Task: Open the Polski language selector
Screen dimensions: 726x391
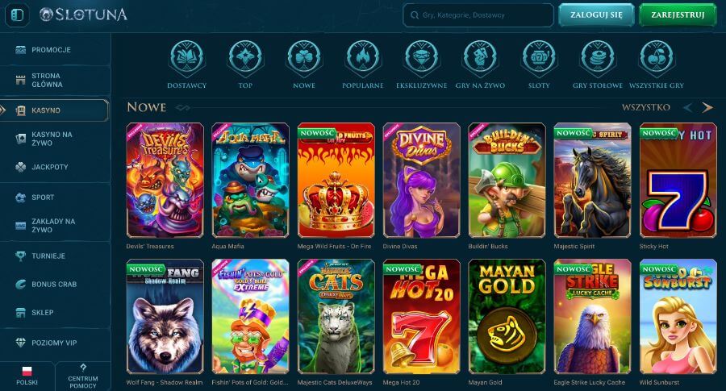Action: pyautogui.click(x=27, y=376)
